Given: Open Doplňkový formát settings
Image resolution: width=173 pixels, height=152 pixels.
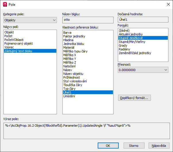Looking at the screenshot, I should point(134,98).
